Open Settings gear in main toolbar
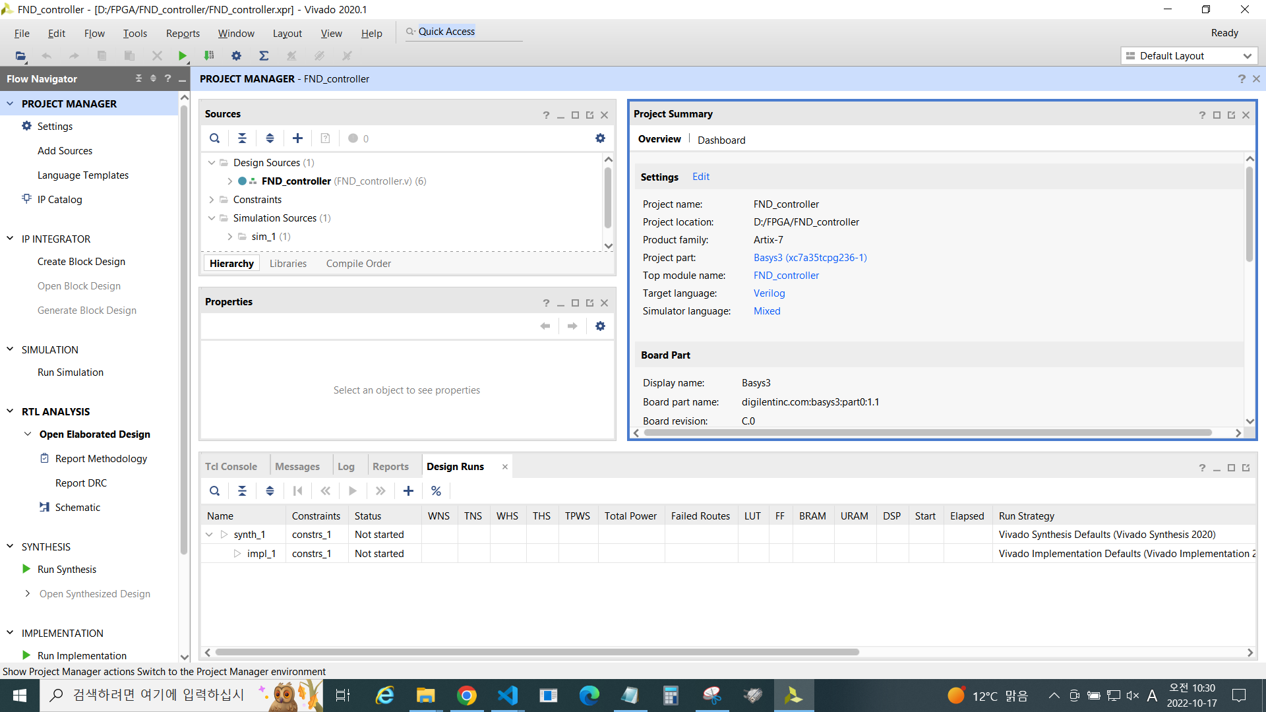Image resolution: width=1266 pixels, height=712 pixels. [236, 56]
